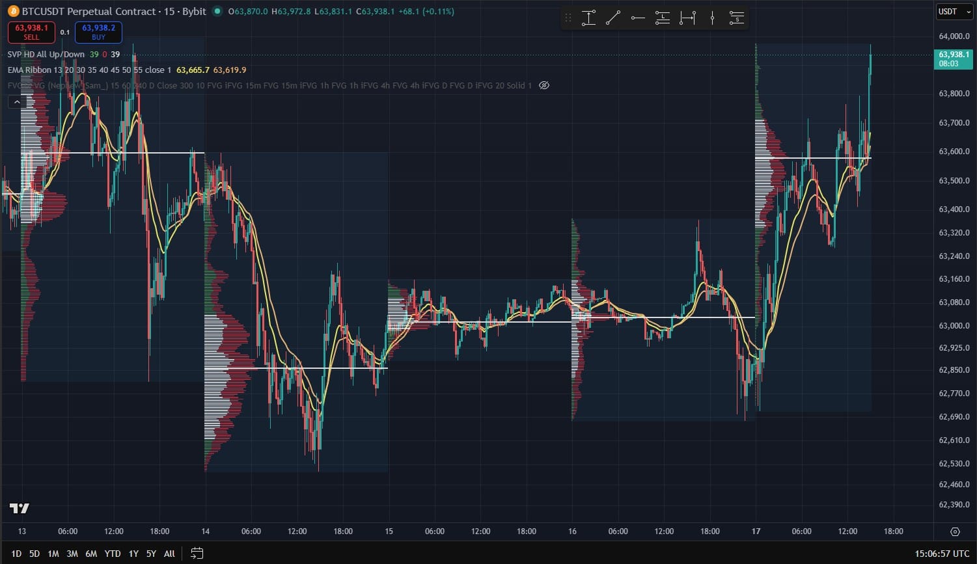Screen dimensions: 977x564
Task: Click the 64,000.0 price axis label
Action: [x=954, y=36]
